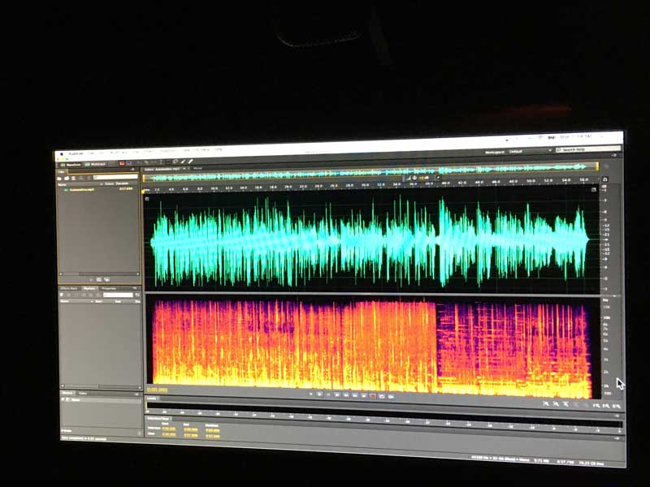Click the Zoom Out Full icon
This screenshot has width=650, height=487.
[585, 405]
